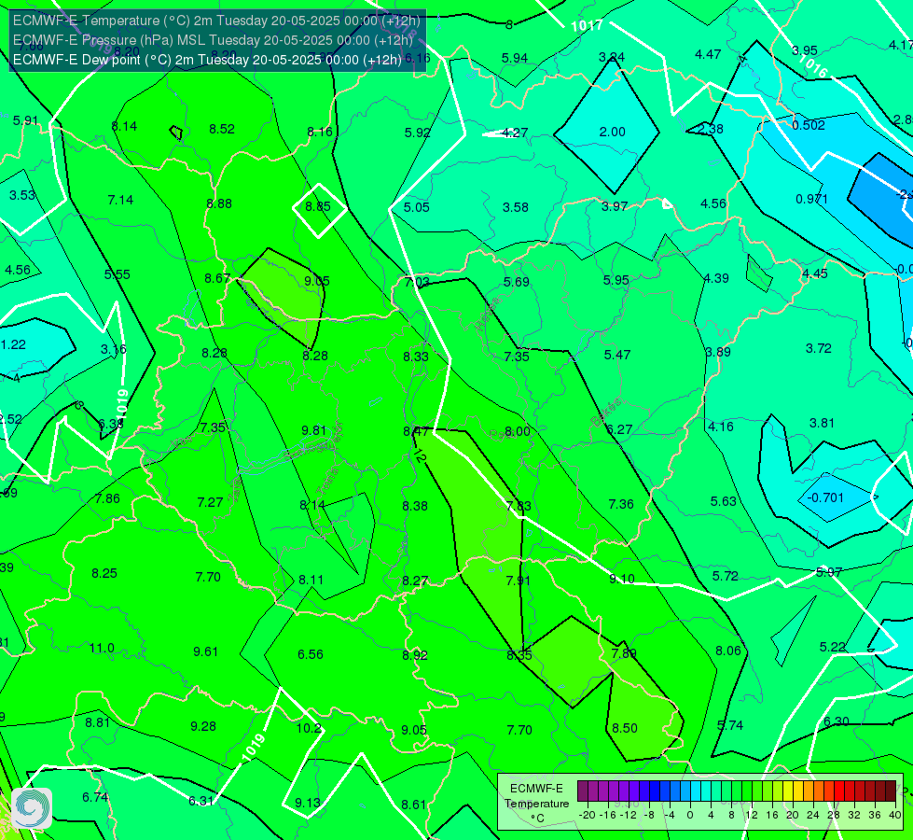Click the dew point value 2.00
Image resolution: width=913 pixels, height=840 pixels.
coord(612,133)
